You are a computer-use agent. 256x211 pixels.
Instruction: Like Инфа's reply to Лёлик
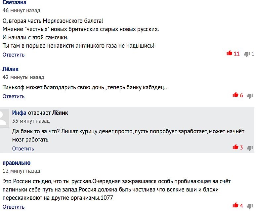coord(235,147)
